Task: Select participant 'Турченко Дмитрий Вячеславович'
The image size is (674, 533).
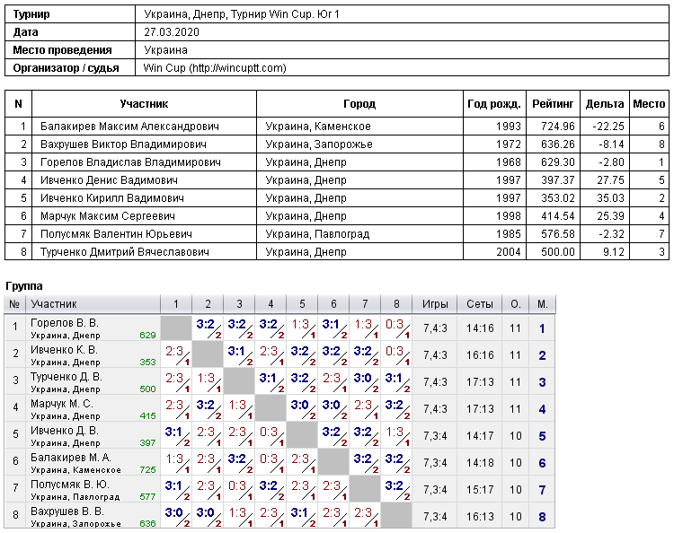Action: click(x=125, y=252)
